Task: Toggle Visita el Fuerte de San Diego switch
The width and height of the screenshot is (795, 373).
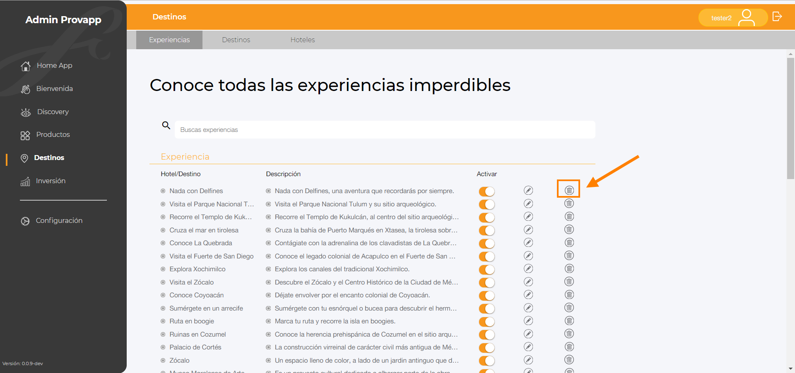Action: click(x=487, y=256)
